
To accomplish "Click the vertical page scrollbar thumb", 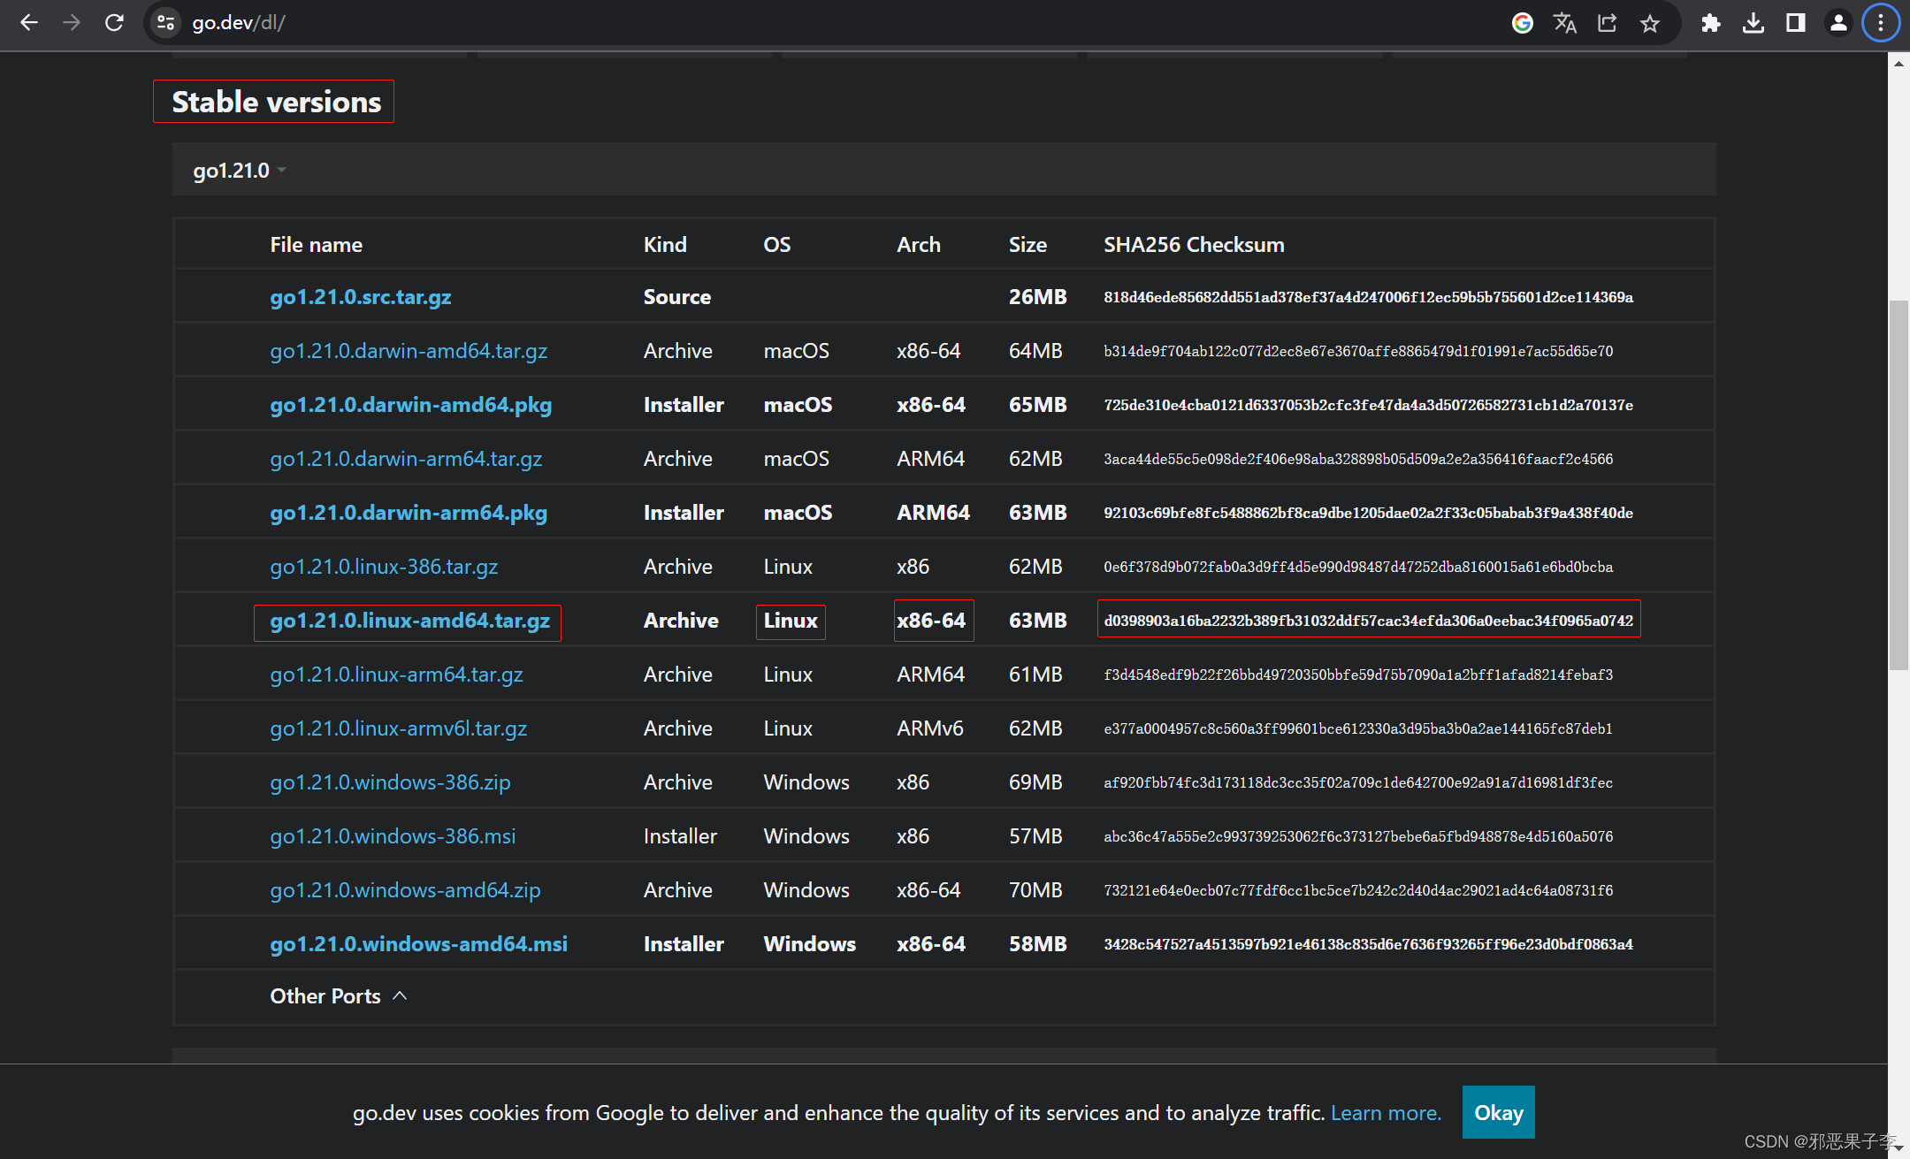I will point(1898,486).
